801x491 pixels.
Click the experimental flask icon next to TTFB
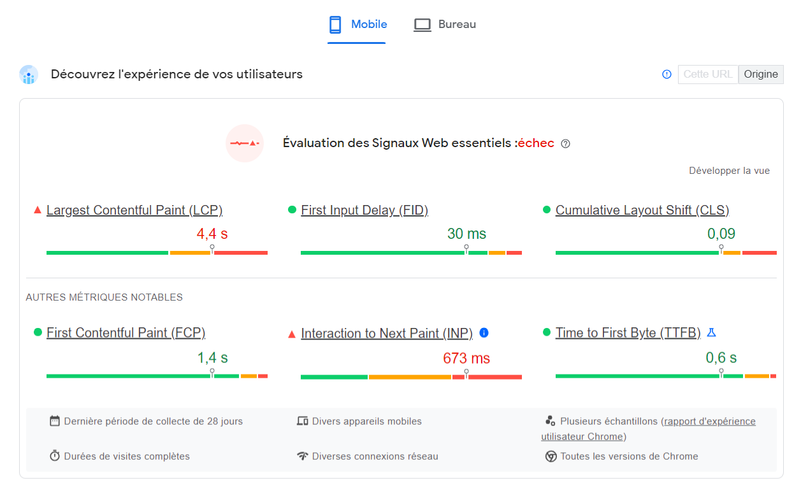[x=712, y=332]
